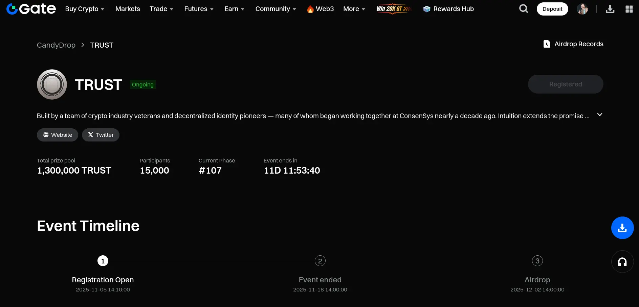639x307 pixels.
Task: Click the 1,300,000 TRUST prize pool value
Action: click(x=74, y=171)
